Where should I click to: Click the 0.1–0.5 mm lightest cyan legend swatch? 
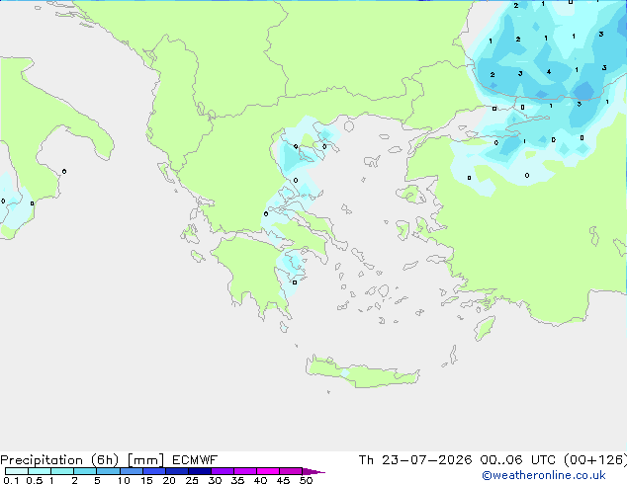tap(17, 471)
